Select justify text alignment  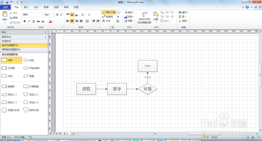pos(81,21)
